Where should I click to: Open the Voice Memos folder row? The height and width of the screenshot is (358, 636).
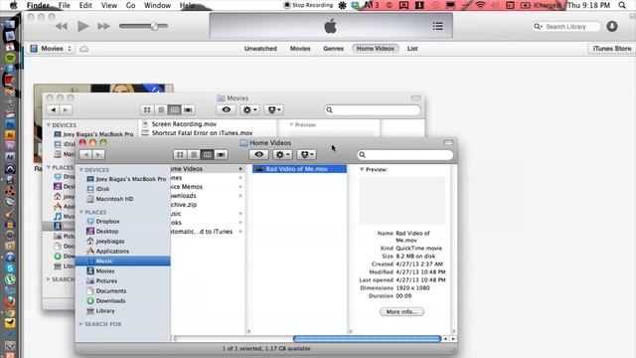[208, 187]
